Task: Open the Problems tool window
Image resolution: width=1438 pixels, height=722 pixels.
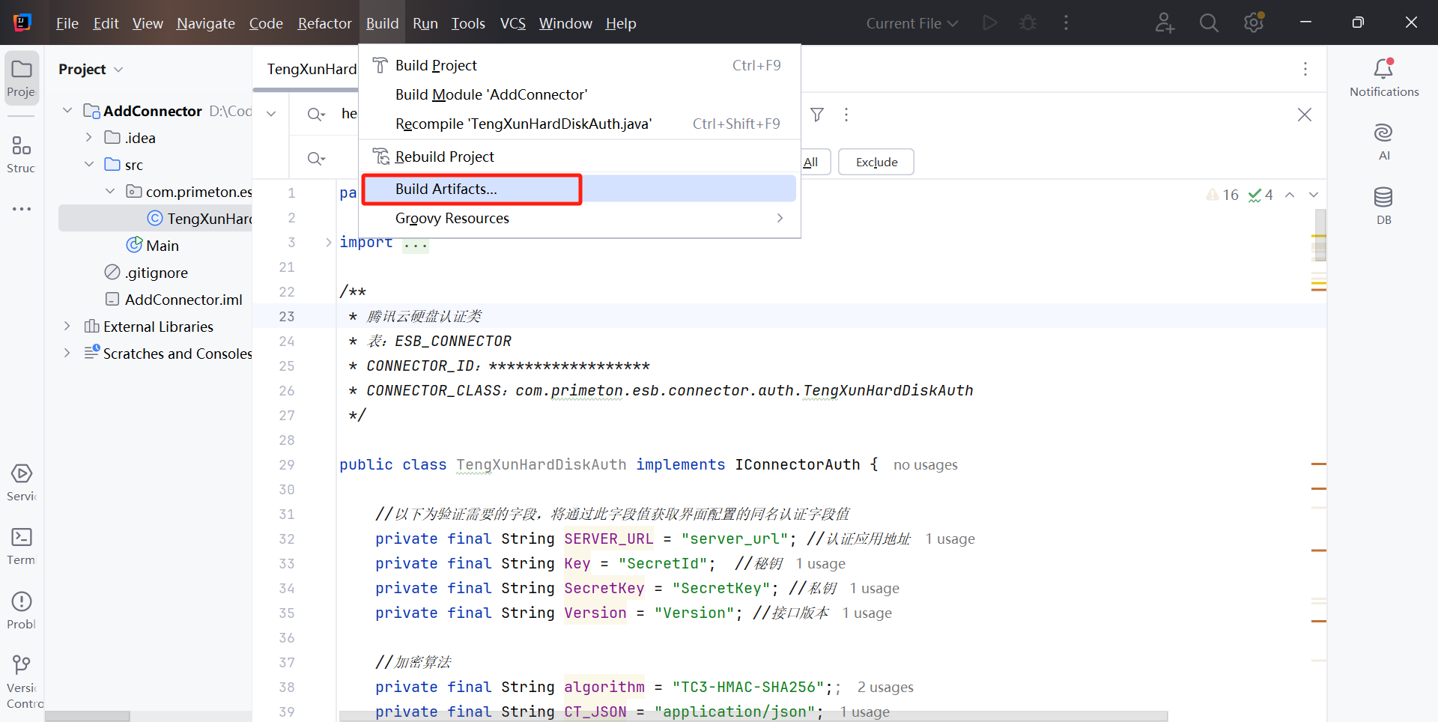Action: [x=21, y=610]
